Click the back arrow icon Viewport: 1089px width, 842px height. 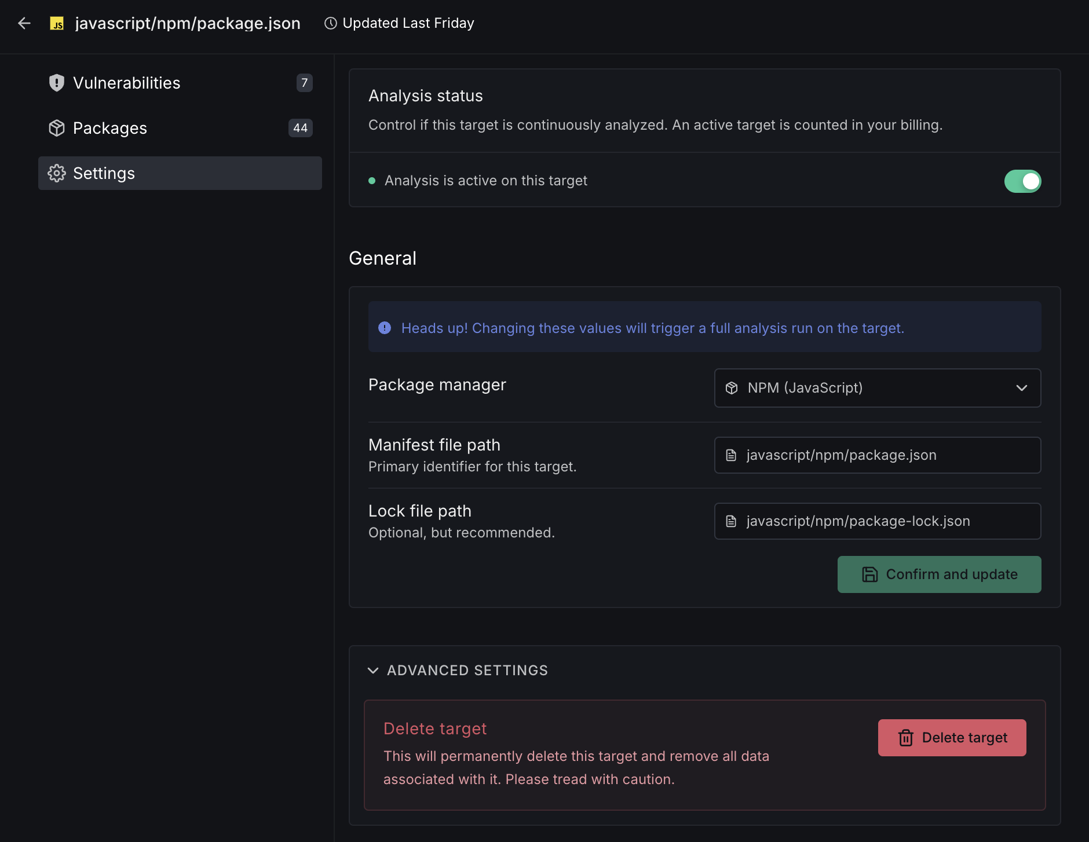click(x=24, y=23)
